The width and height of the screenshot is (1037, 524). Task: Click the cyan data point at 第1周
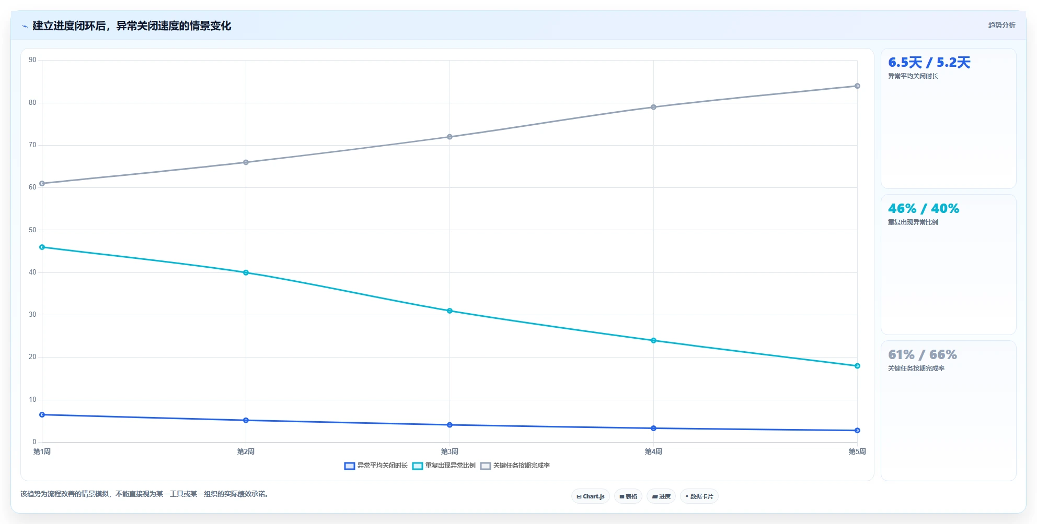(x=42, y=247)
